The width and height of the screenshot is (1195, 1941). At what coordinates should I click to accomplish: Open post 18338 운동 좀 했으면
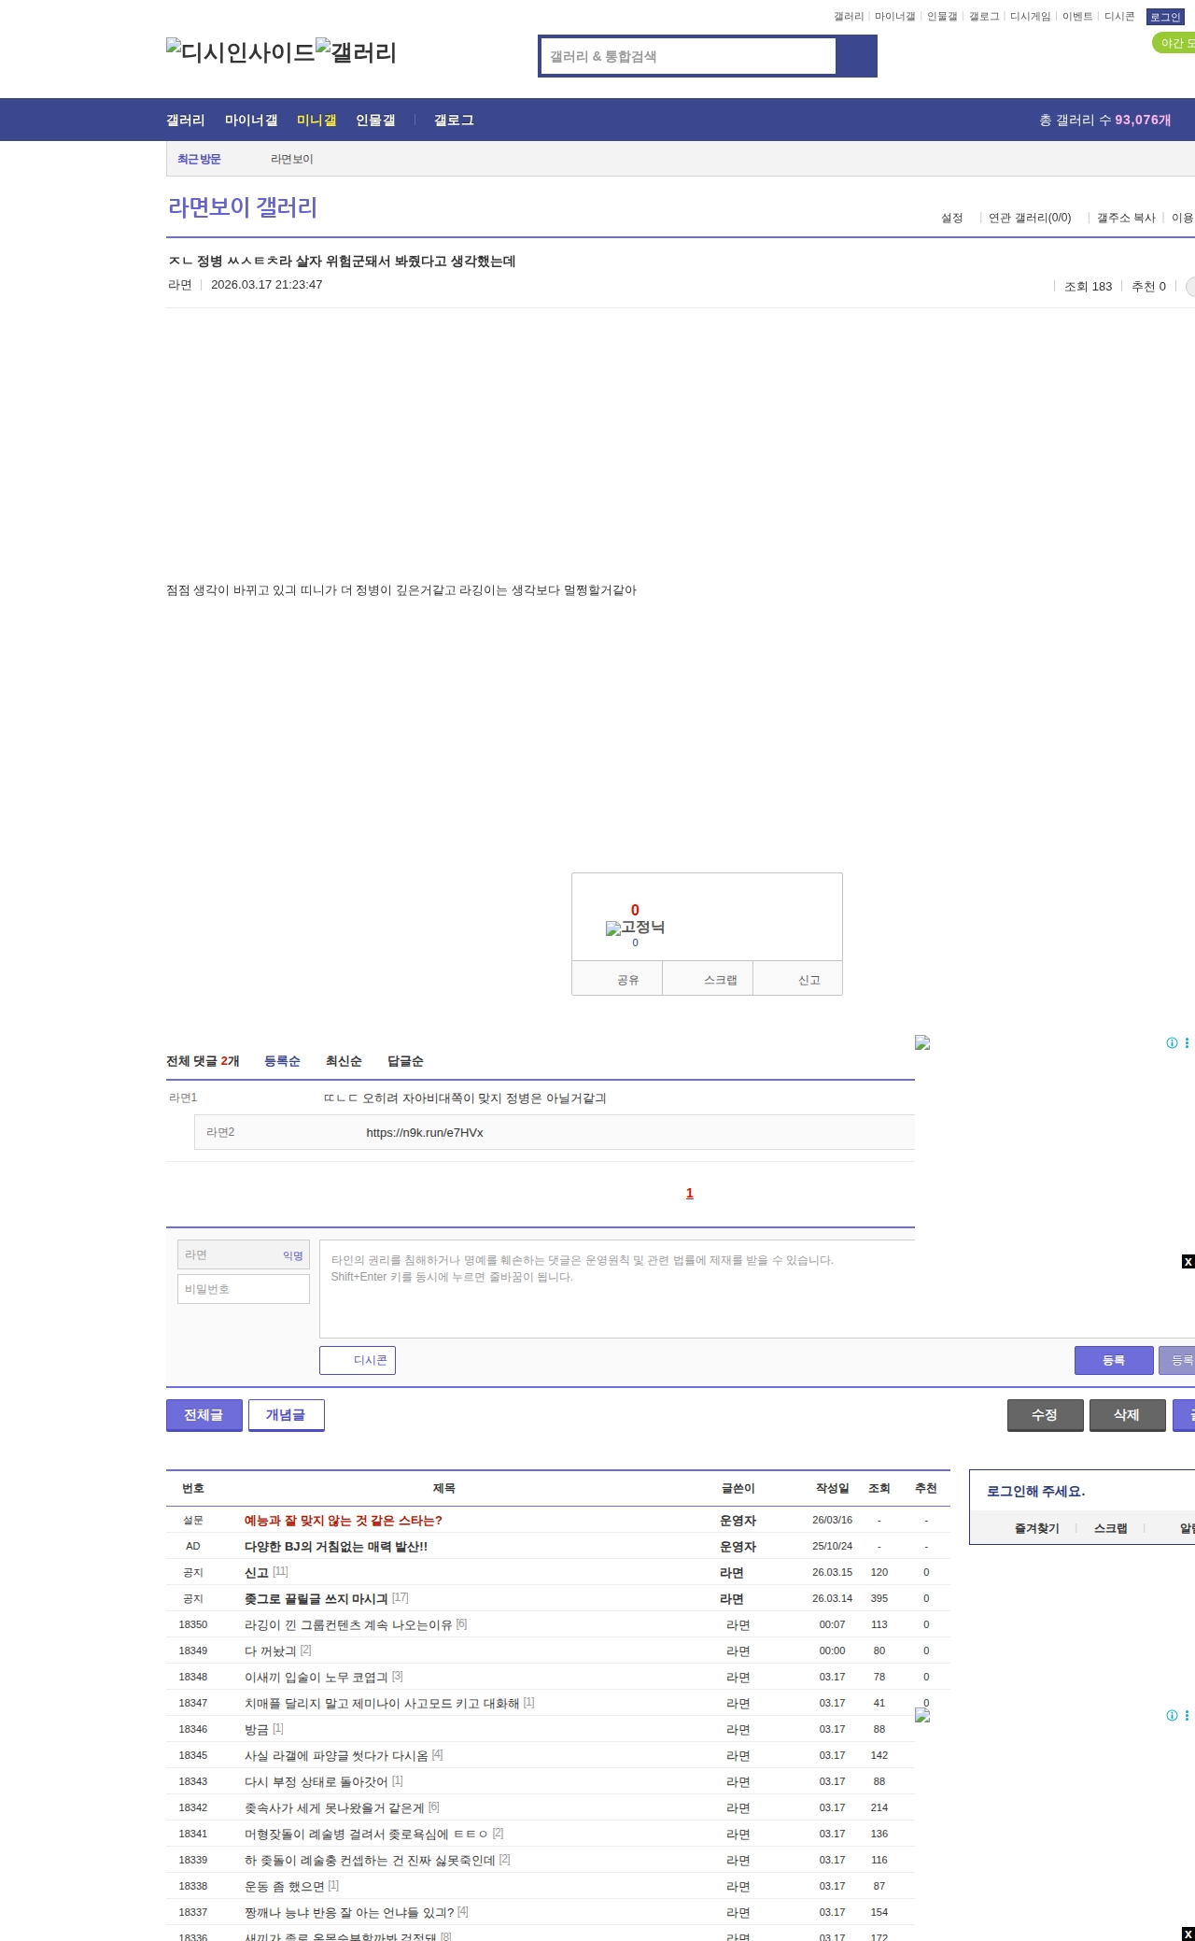[285, 1886]
